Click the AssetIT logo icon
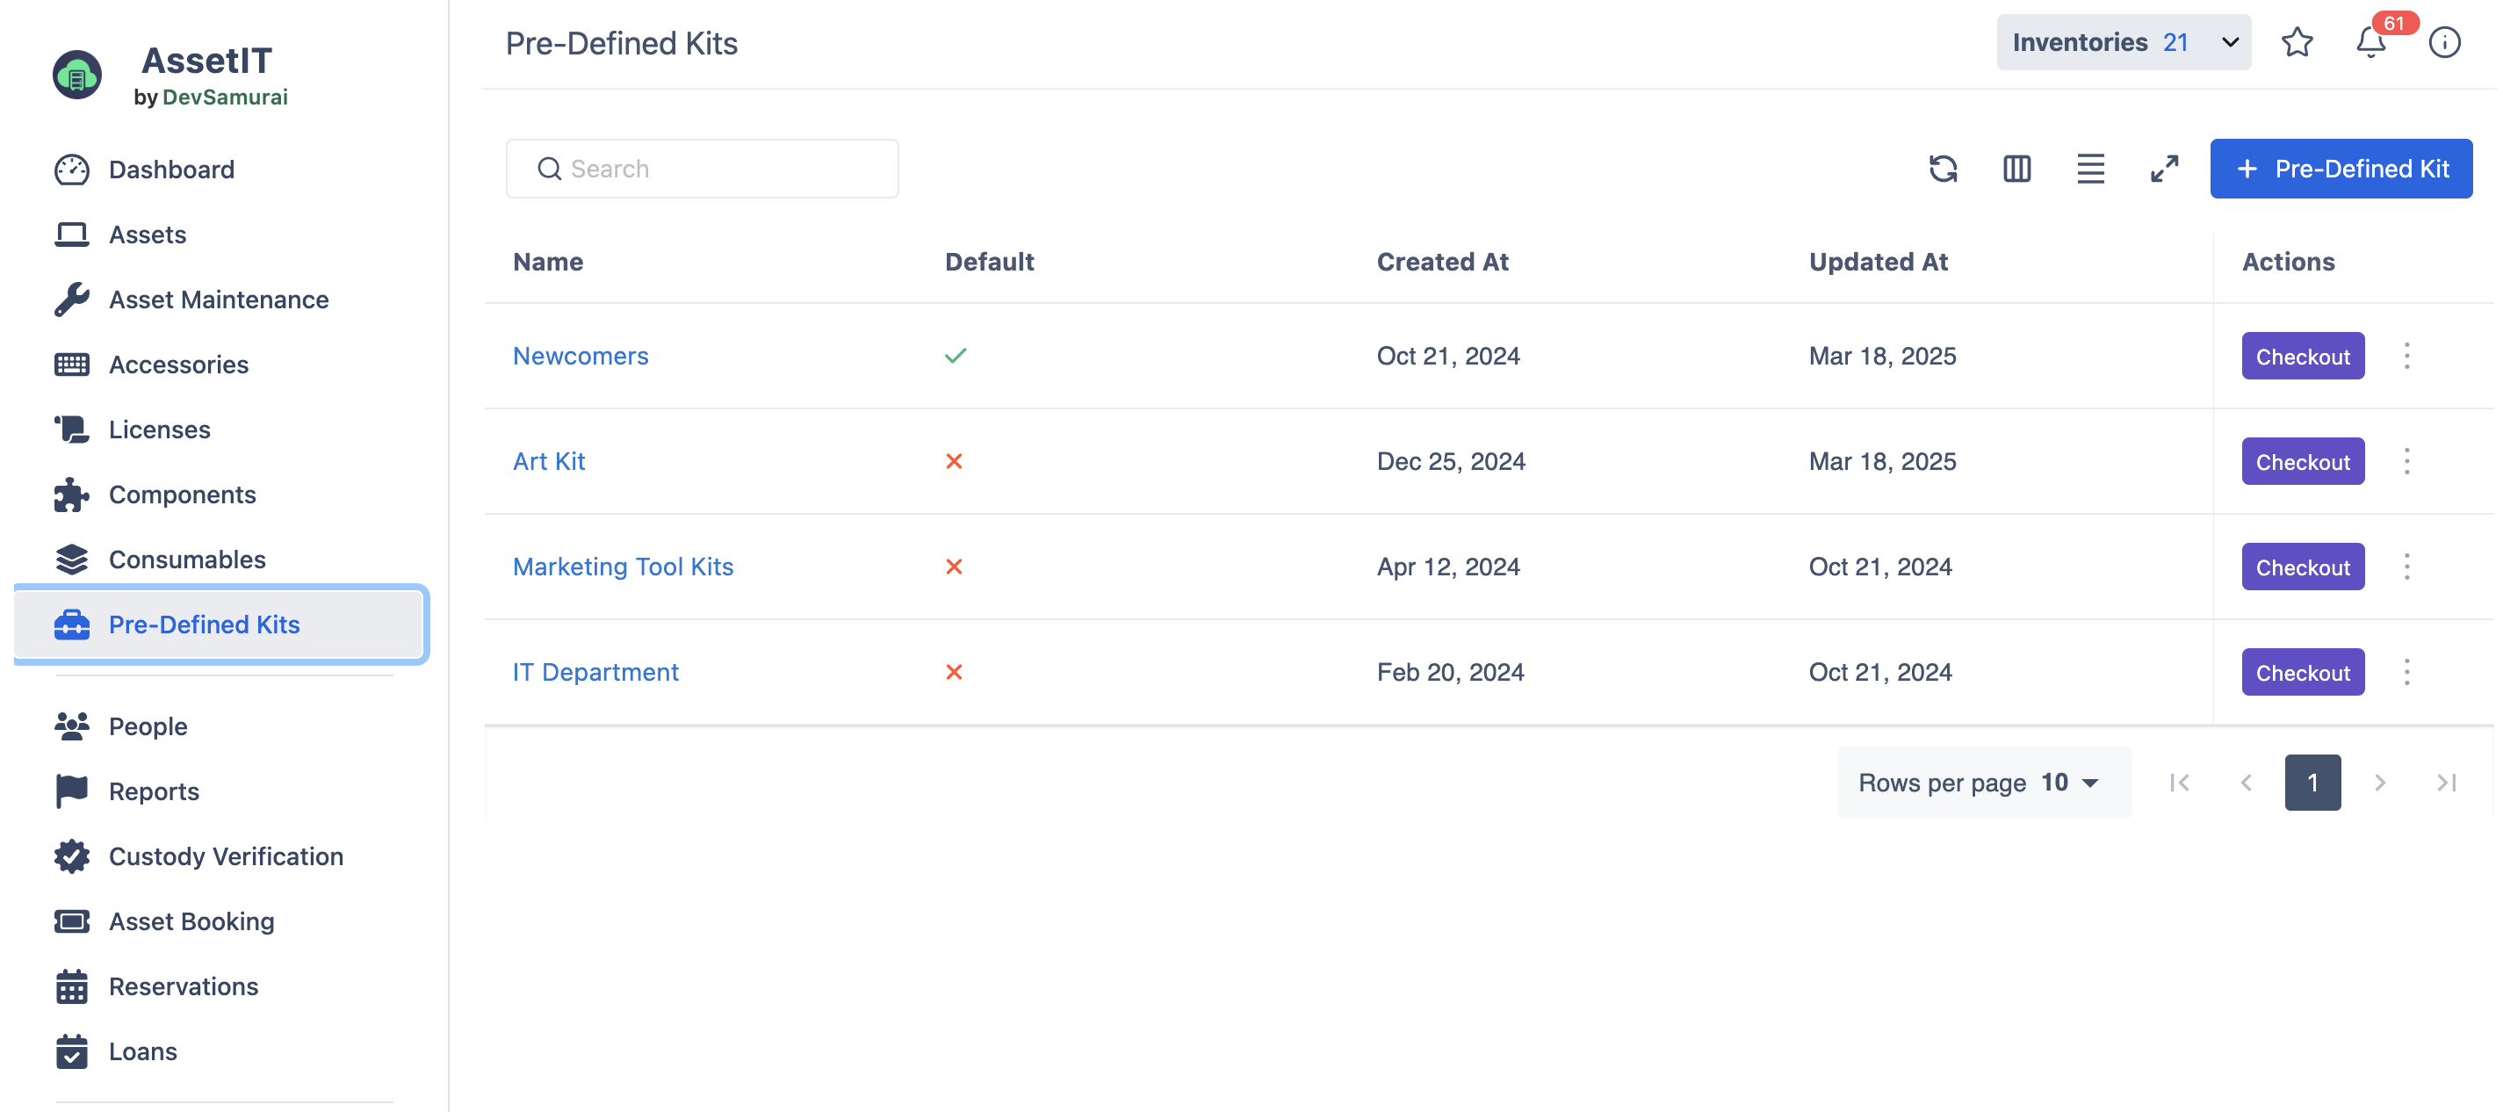 [76, 75]
